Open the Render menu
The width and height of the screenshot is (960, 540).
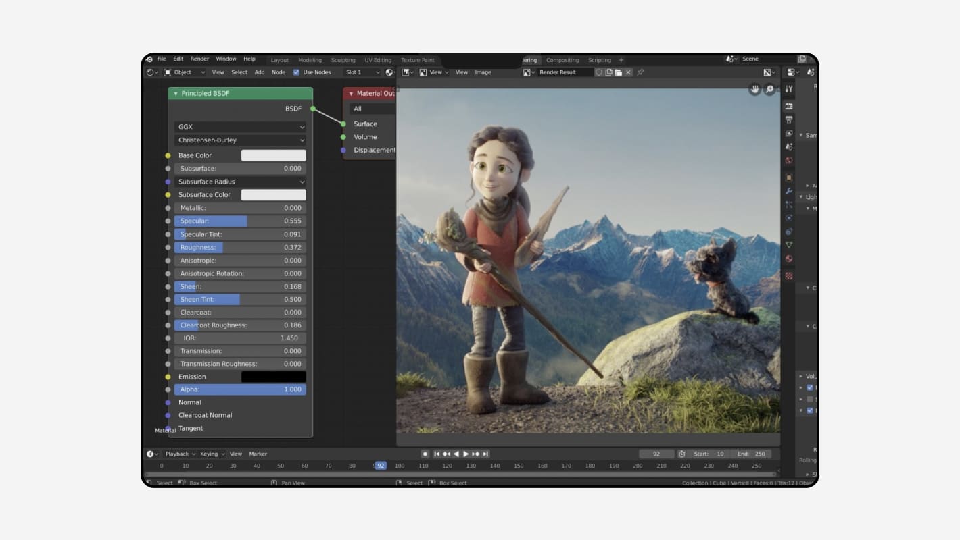pos(199,59)
